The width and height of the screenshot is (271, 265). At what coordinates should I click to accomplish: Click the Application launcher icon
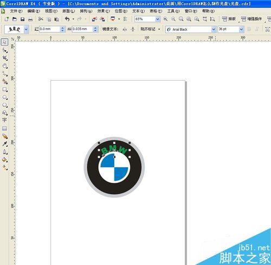[113, 19]
